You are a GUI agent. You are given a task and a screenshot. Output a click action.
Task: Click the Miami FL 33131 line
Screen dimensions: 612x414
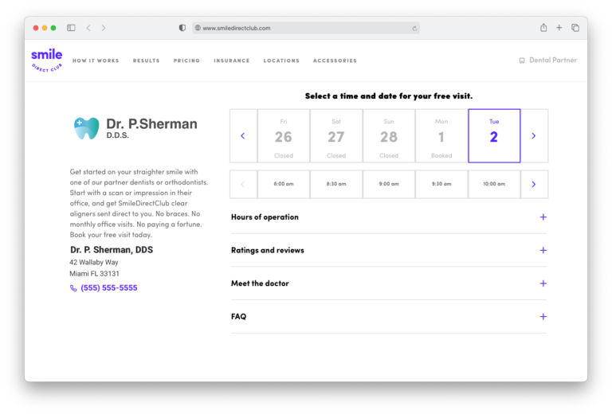point(95,274)
